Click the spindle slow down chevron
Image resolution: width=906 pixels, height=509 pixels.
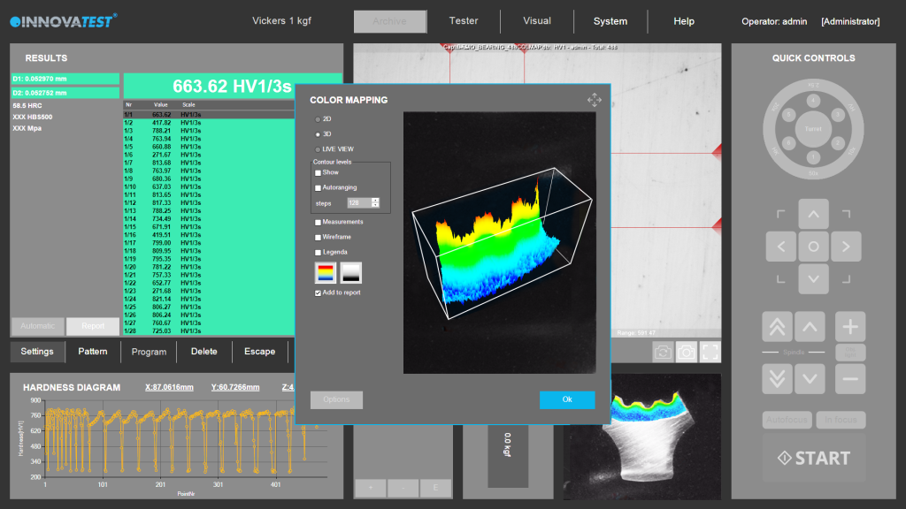810,379
